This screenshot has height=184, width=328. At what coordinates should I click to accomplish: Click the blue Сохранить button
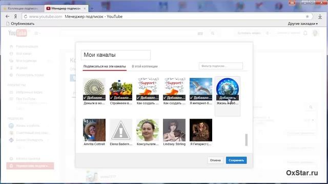[236, 160]
